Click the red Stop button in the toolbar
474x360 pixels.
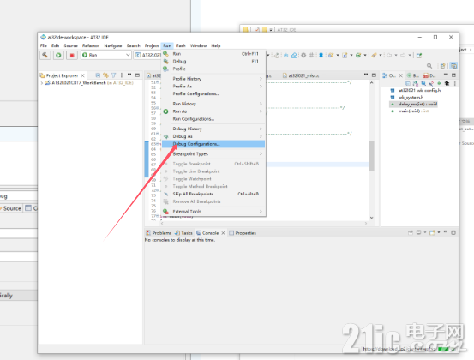click(x=72, y=55)
